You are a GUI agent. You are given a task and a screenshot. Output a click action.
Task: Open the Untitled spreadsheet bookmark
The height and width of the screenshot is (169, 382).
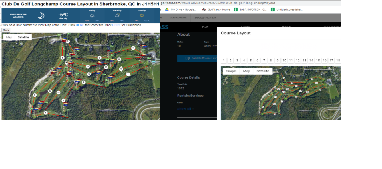(287, 9)
